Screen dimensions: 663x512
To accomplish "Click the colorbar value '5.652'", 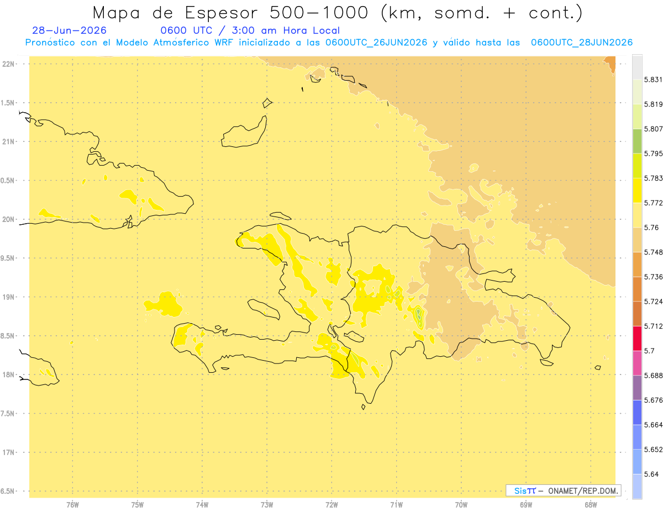I will (654, 450).
